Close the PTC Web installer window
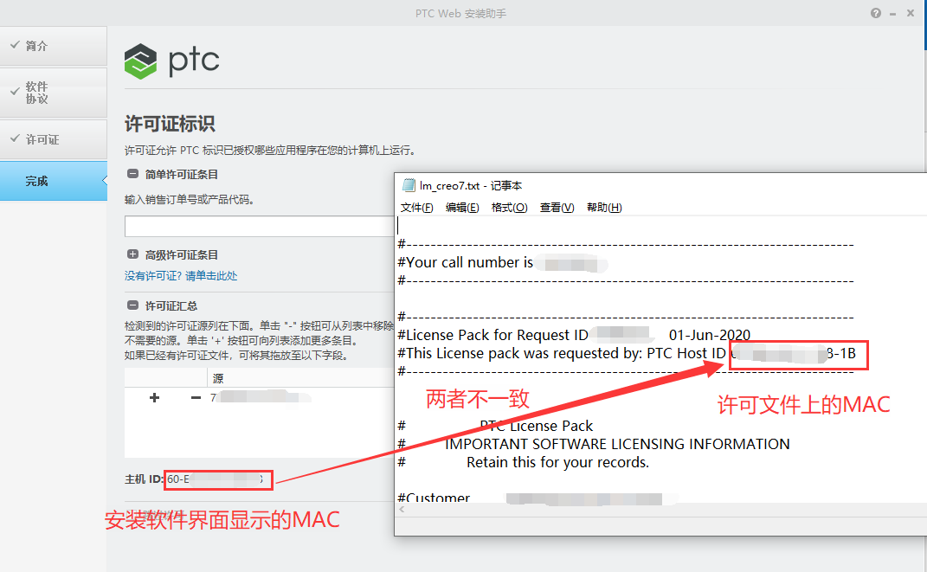The image size is (927, 572). coord(911,14)
